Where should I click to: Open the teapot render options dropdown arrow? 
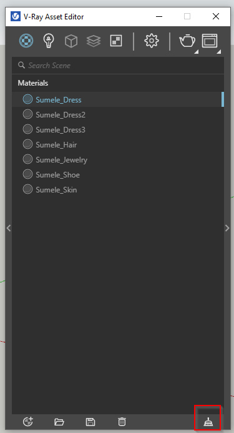coord(196,52)
